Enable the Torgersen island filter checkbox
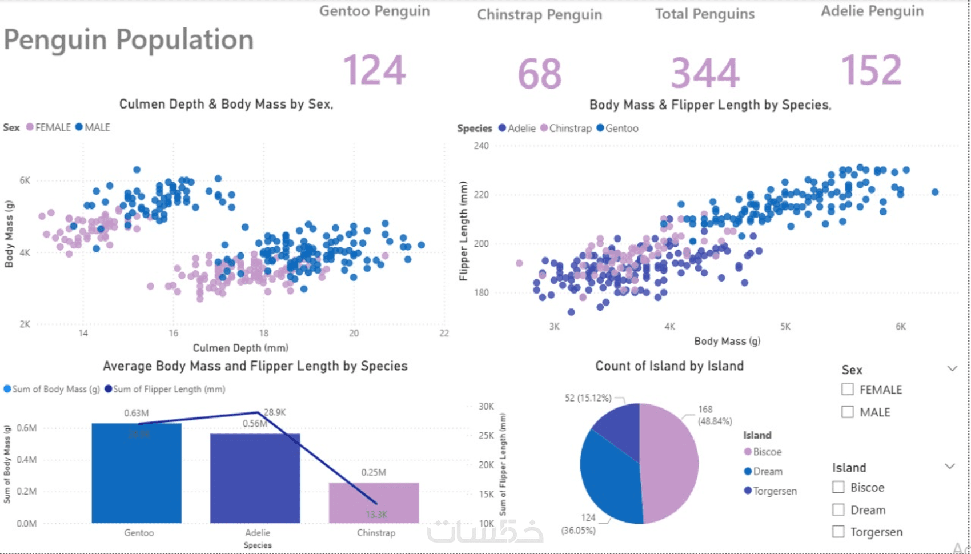The image size is (971, 554). 838,532
